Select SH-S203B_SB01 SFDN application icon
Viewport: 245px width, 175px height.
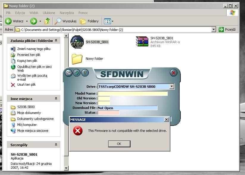tap(77, 42)
